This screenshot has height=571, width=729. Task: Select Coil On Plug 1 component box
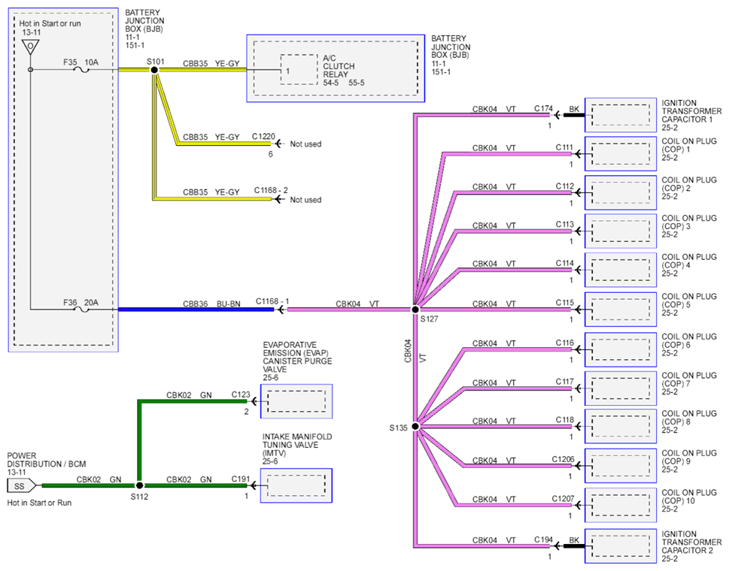coord(621,154)
